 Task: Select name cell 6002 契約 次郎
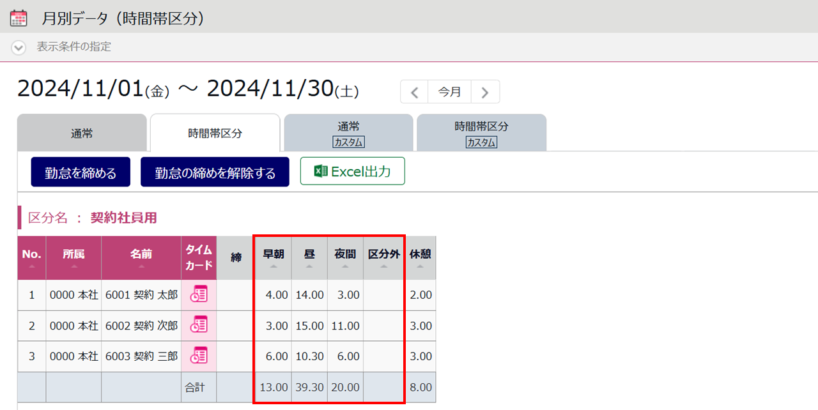click(141, 326)
